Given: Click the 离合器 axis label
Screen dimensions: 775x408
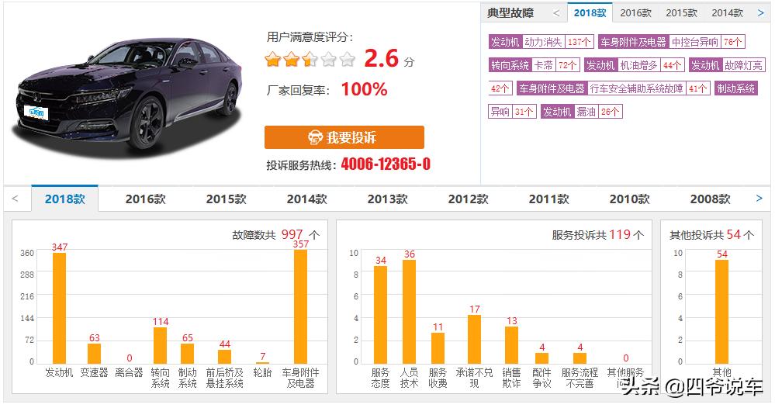Looking at the screenshot, I should click(129, 372).
